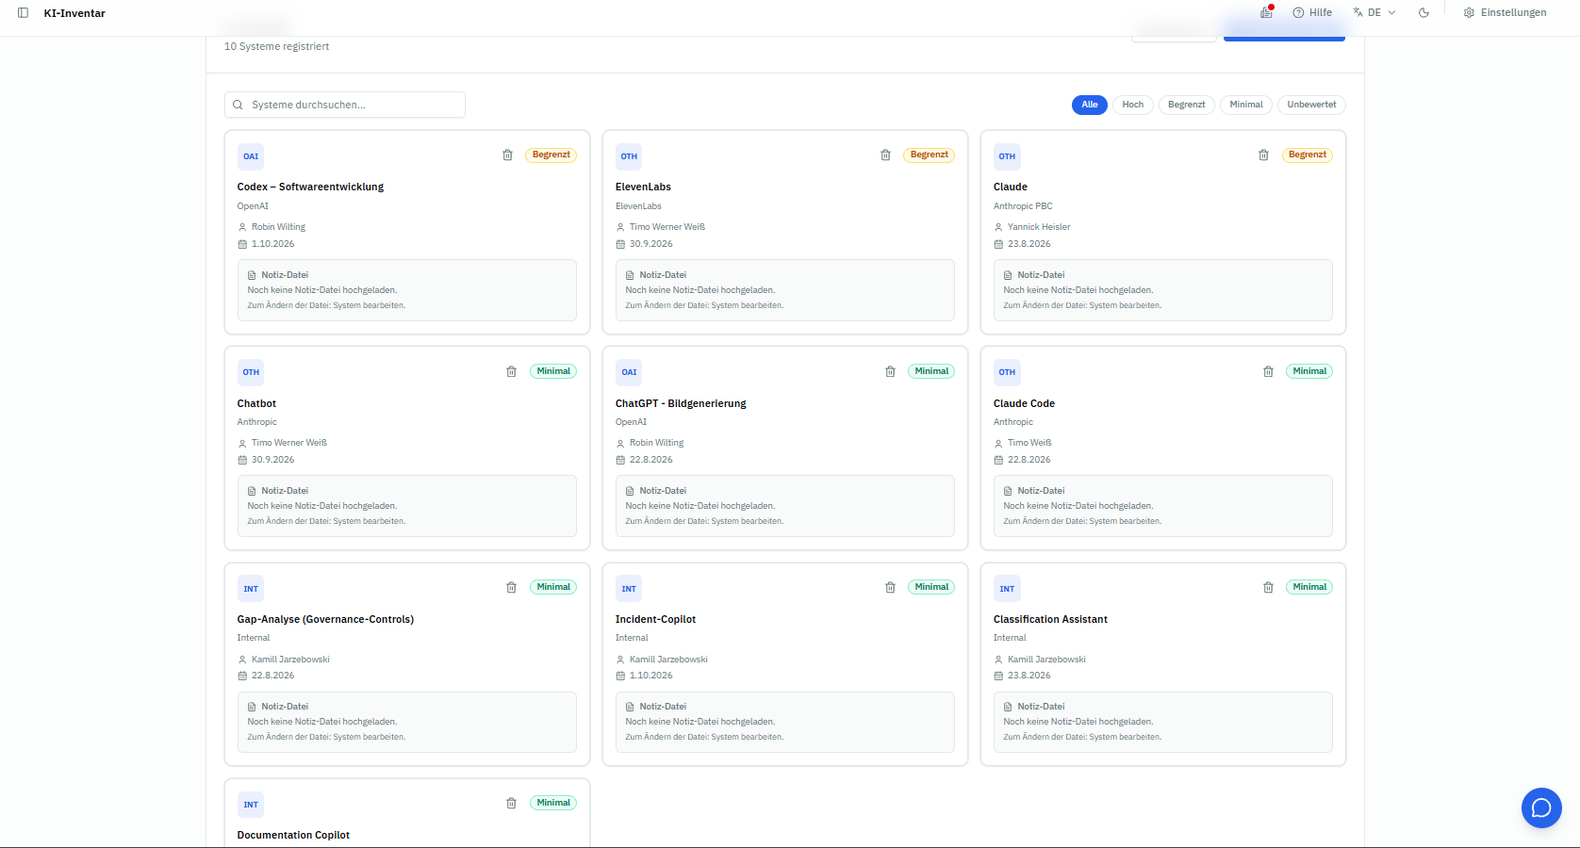Open Hilfe help link

(1312, 13)
